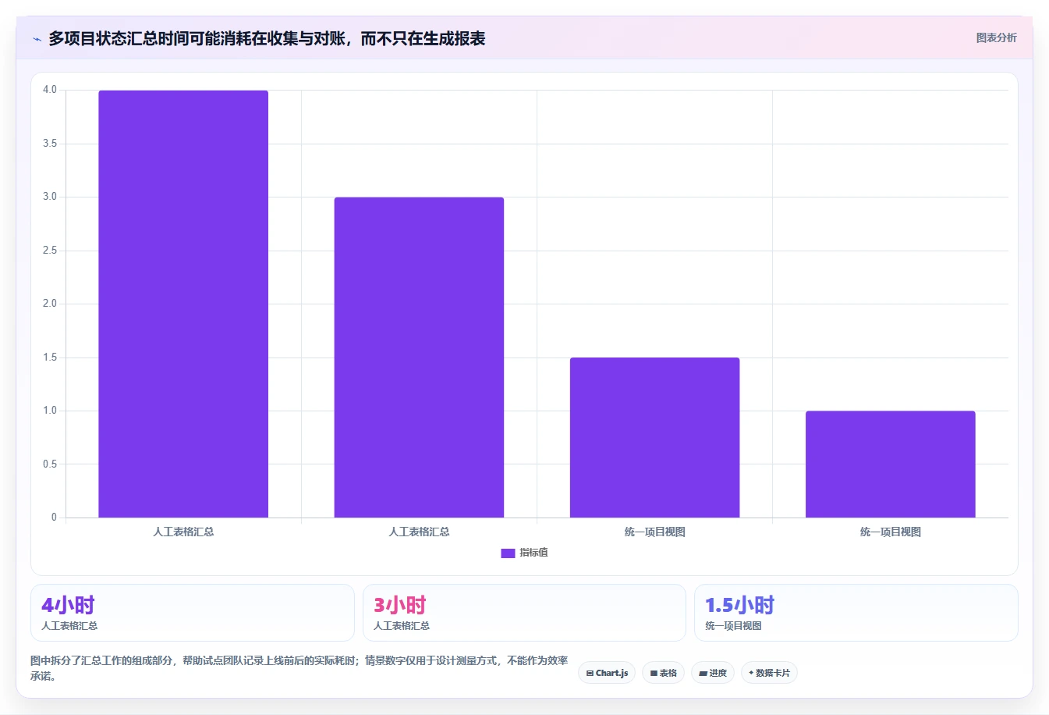Click the footer note starting 图中拆分了汇总工作
1049x715 pixels.
(x=299, y=668)
